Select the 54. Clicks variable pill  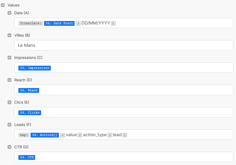tap(30, 113)
